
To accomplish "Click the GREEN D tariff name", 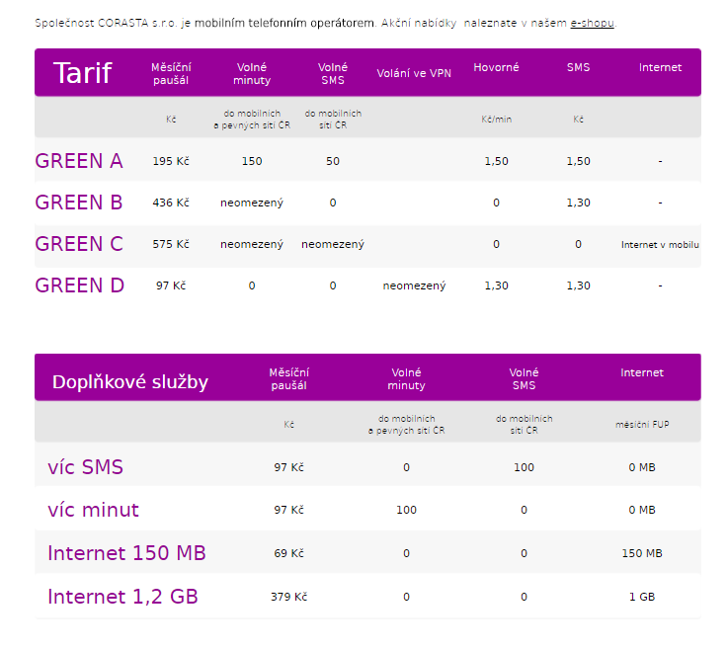I will (x=79, y=285).
